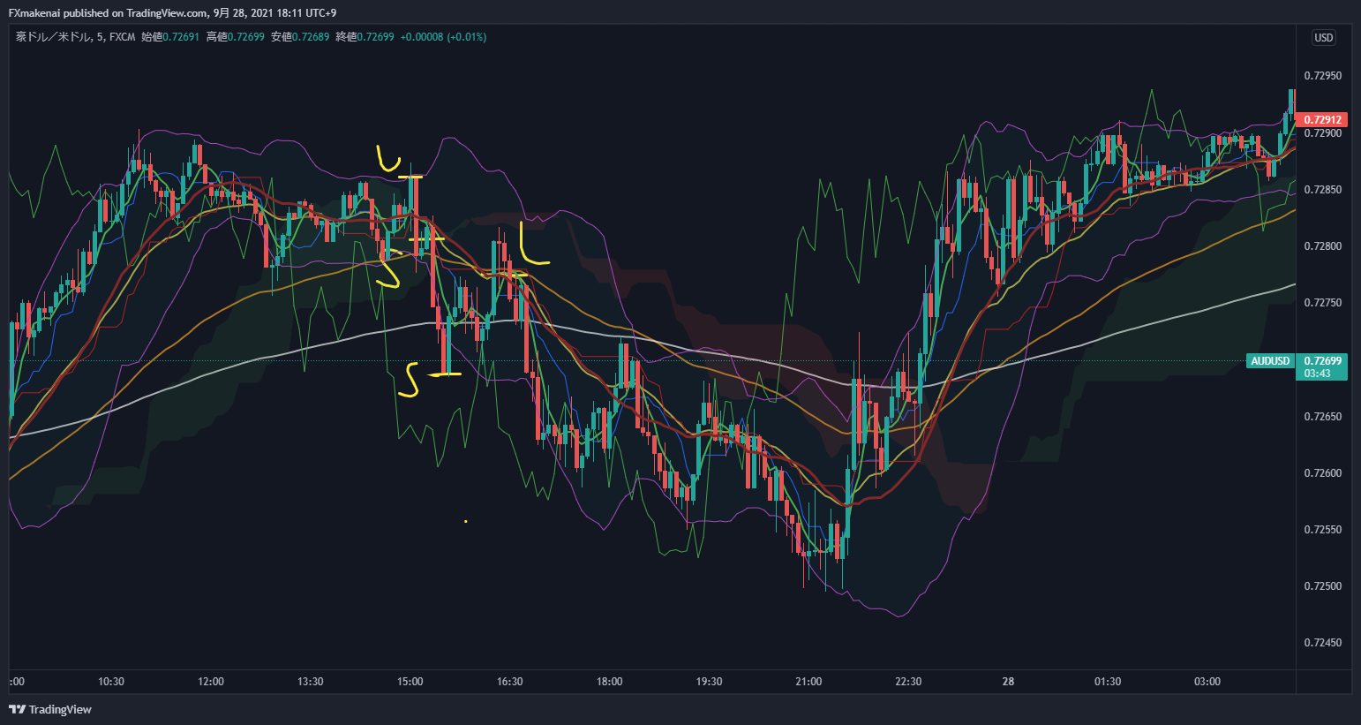Image resolution: width=1361 pixels, height=725 pixels.
Task: Click the 高値0.72699 high value
Action: 235,37
